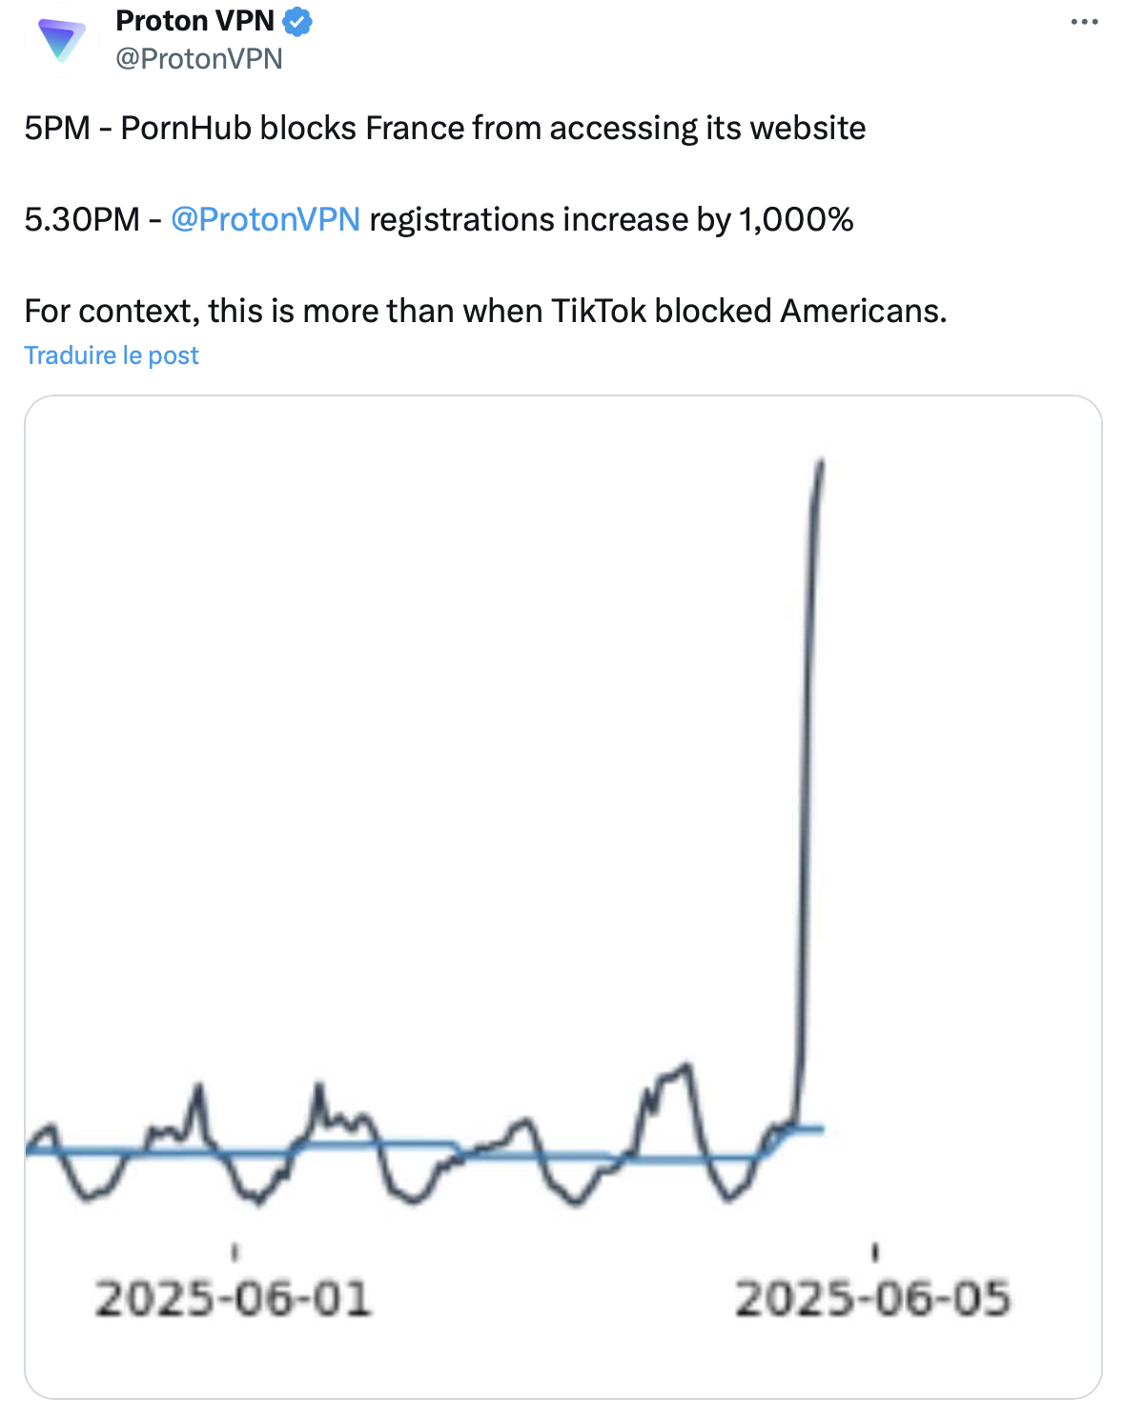Click the blue verified badge
The height and width of the screenshot is (1418, 1125).
click(298, 21)
